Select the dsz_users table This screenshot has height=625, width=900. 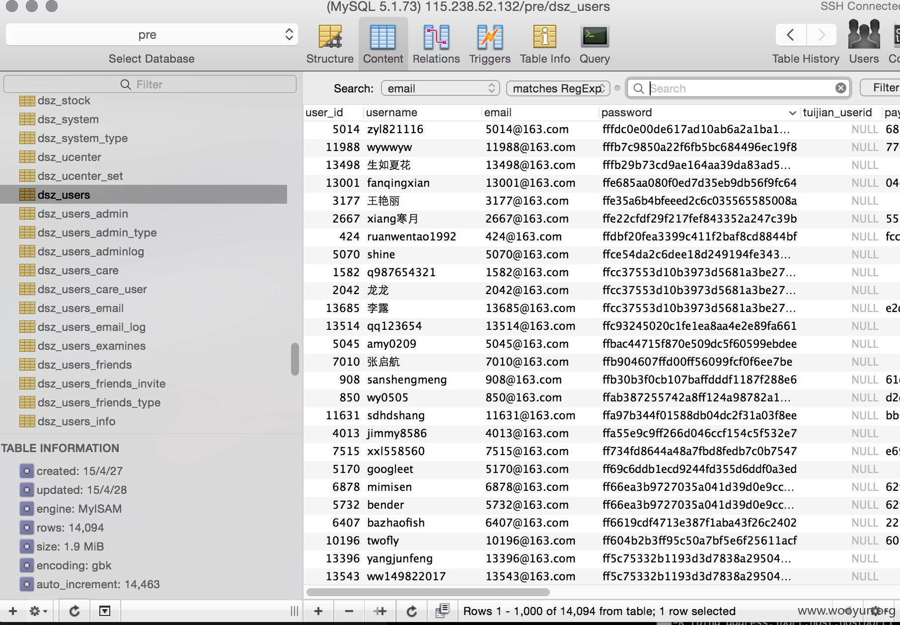(144, 195)
